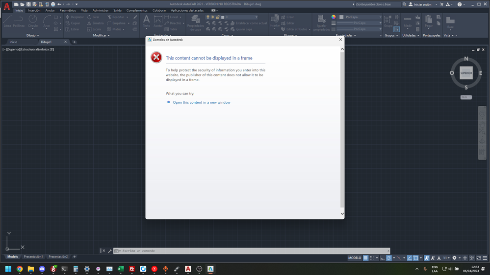Image resolution: width=490 pixels, height=275 pixels.
Task: Toggle annotation objects visibility
Action: pyautogui.click(x=427, y=258)
